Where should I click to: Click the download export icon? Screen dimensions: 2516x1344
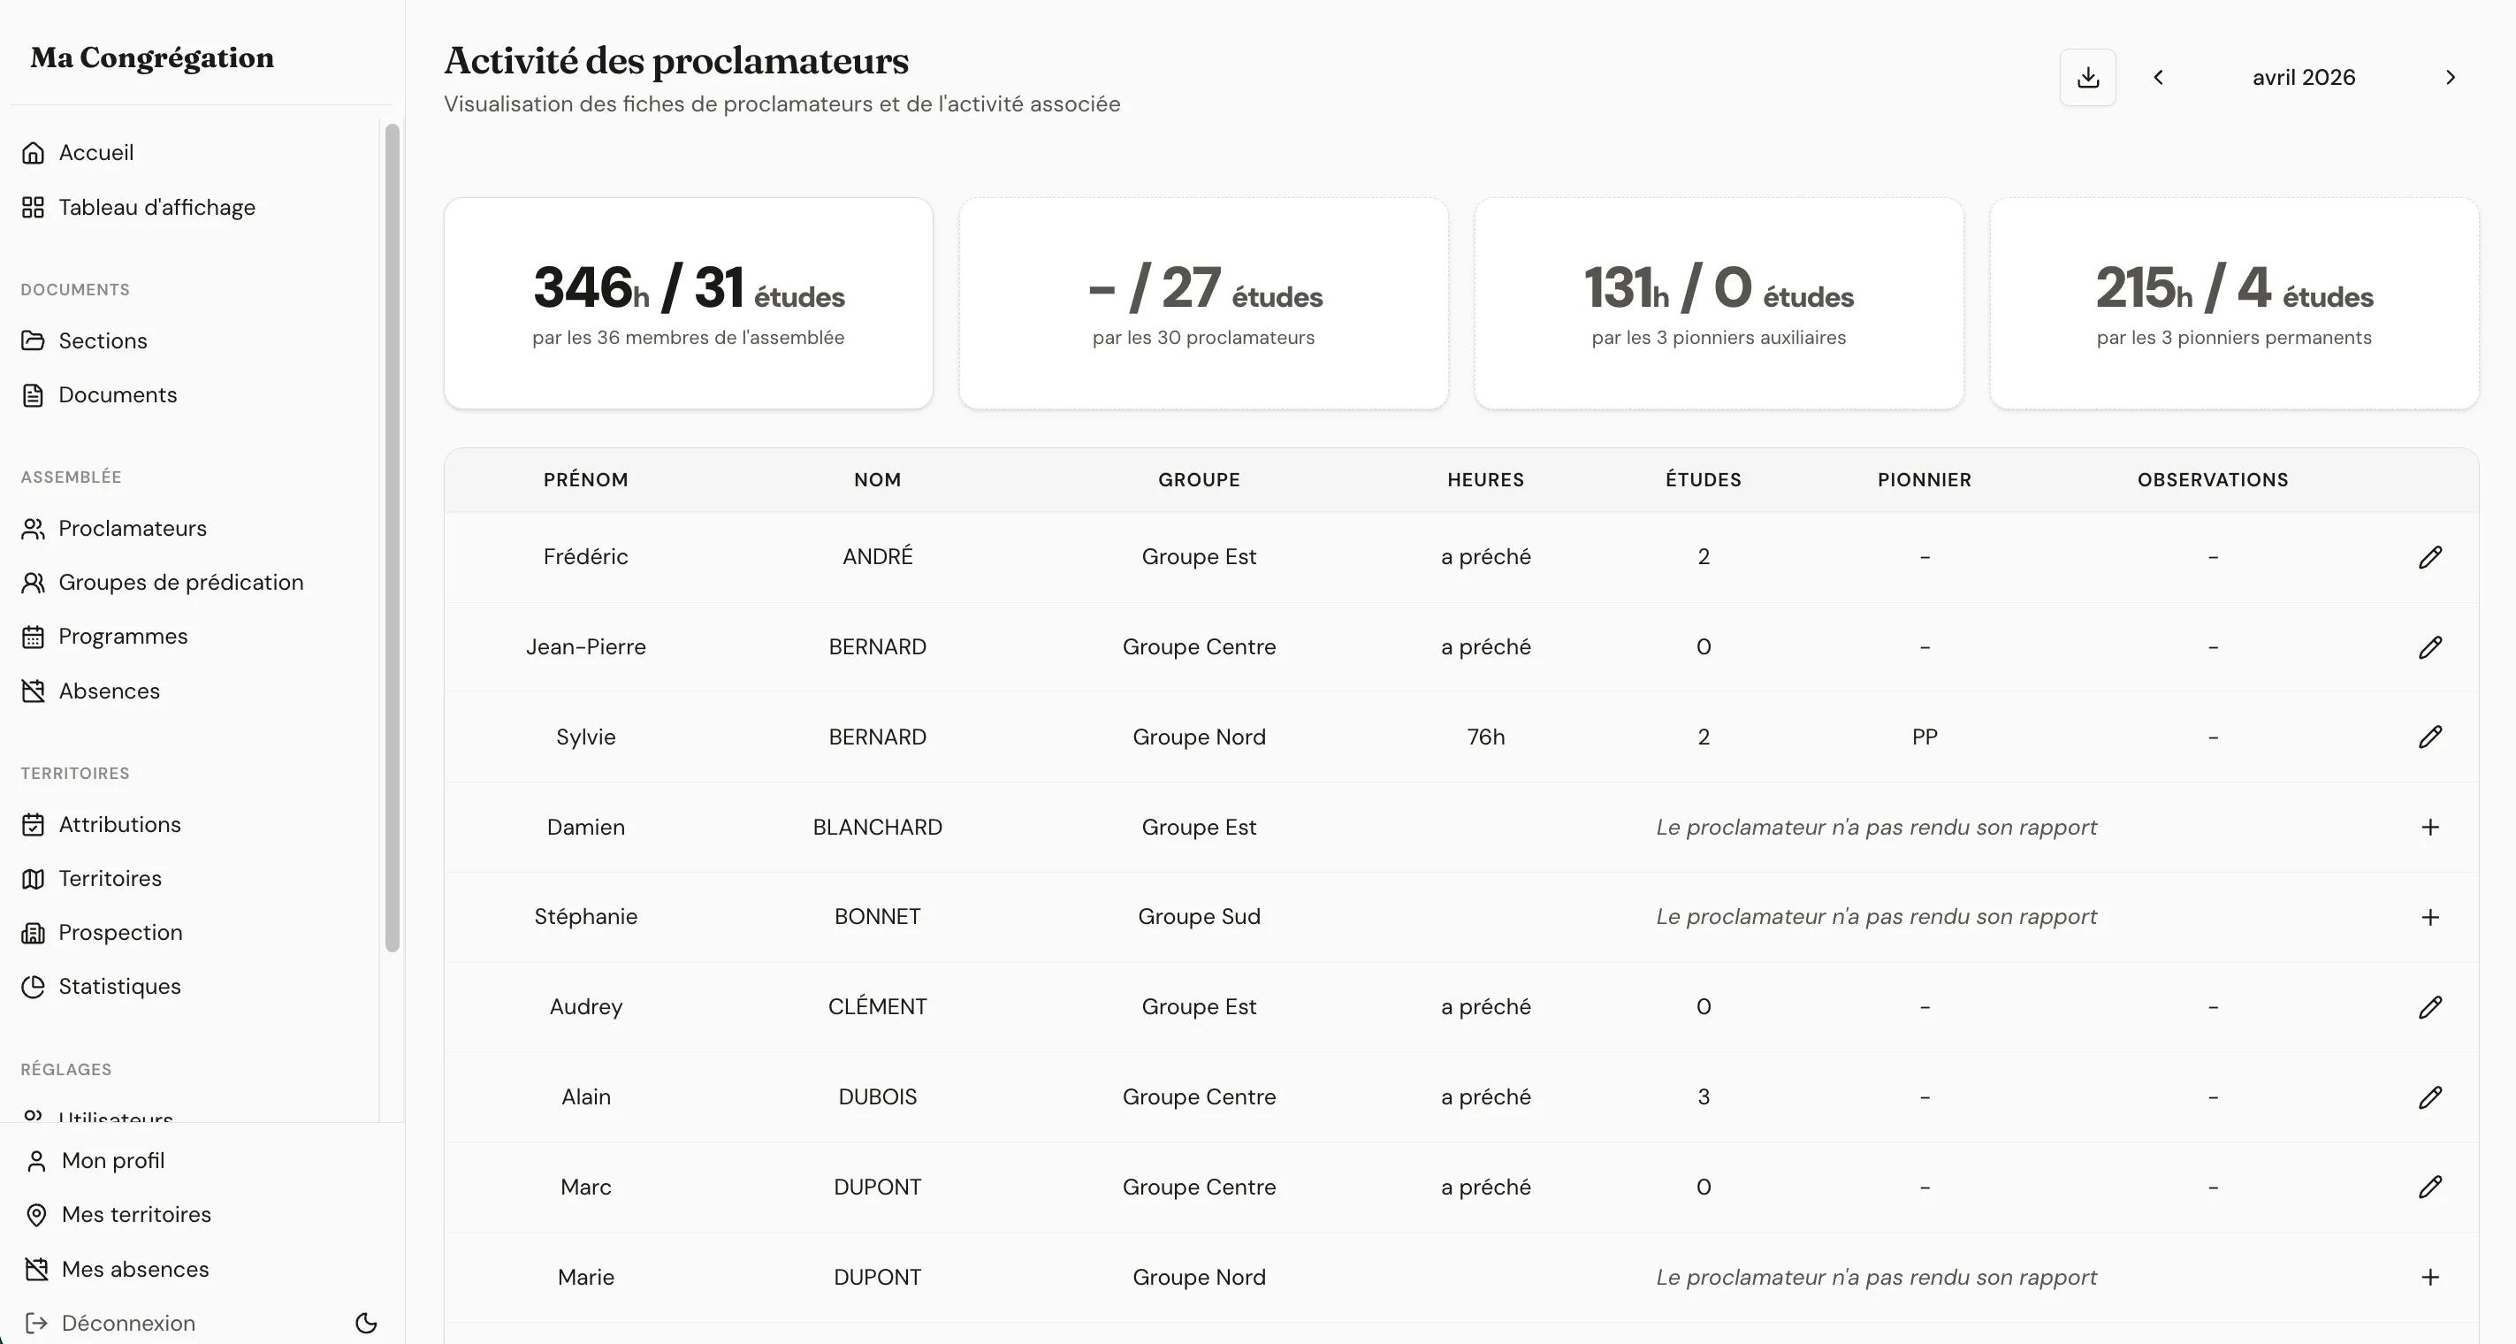click(x=2087, y=77)
